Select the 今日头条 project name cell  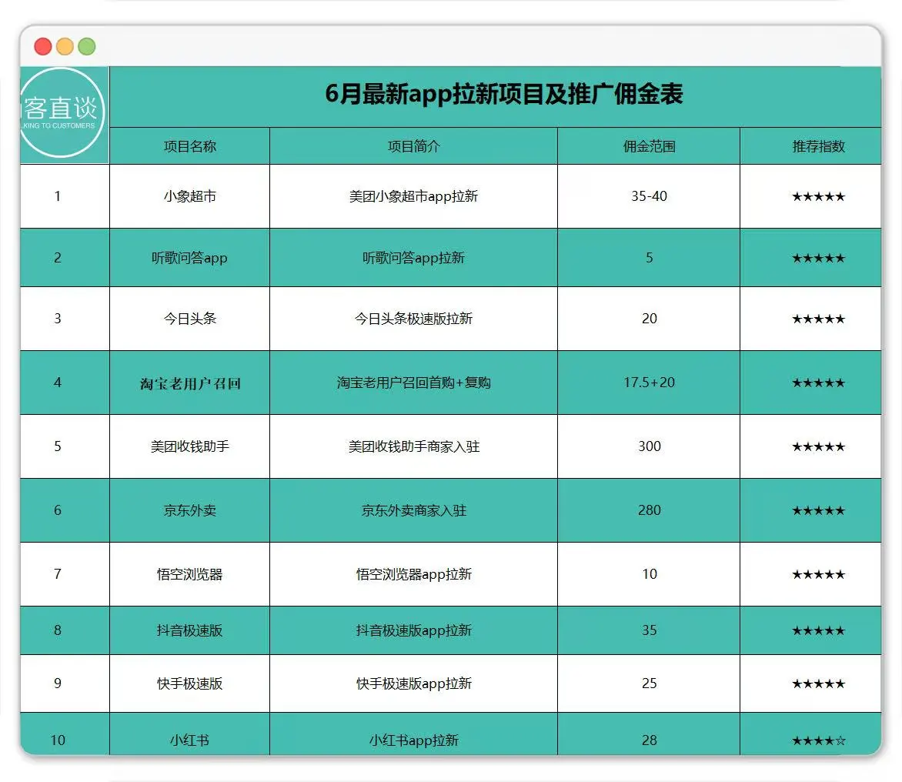click(190, 319)
